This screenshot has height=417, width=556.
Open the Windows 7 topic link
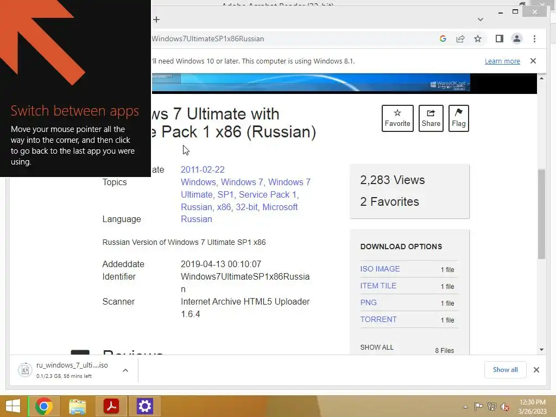click(243, 182)
